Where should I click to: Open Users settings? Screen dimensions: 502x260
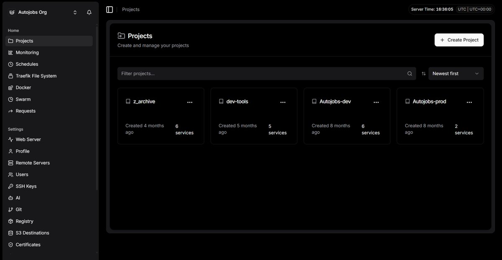[49, 175]
